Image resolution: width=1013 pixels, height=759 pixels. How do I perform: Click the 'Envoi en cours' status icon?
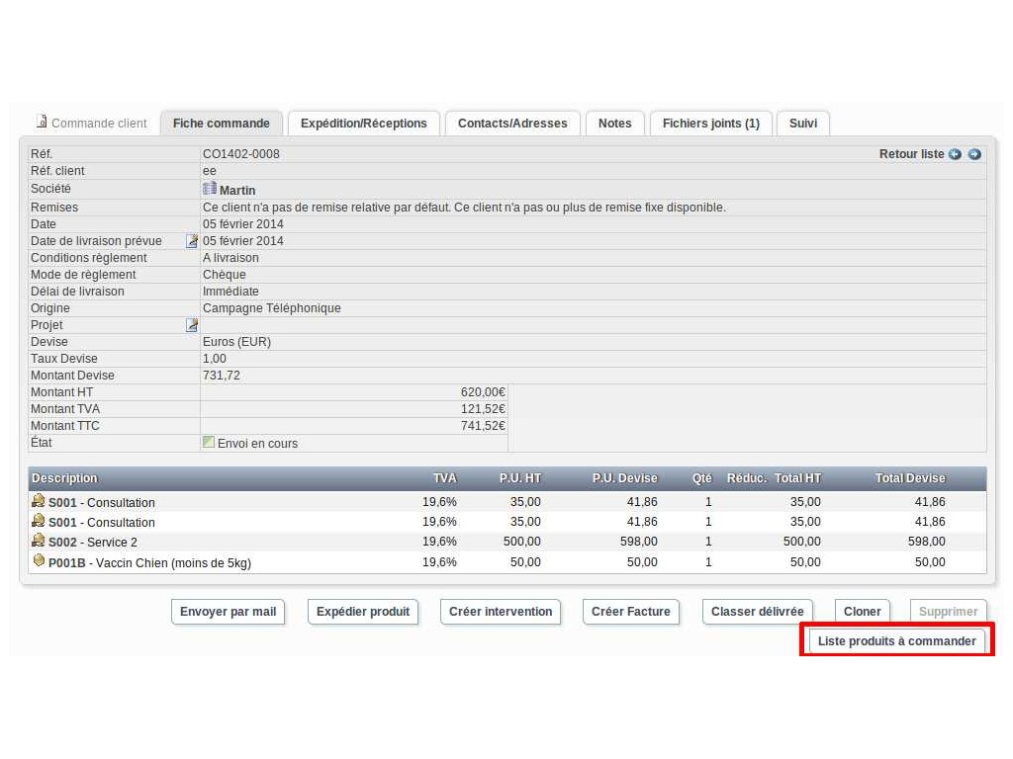(x=209, y=443)
